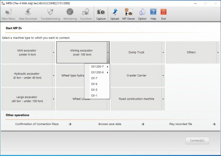Expand Hydraulic excavator dropdown arrow
Image resolution: width=221 pixels, height=156 pixels.
pyautogui.click(x=53, y=76)
